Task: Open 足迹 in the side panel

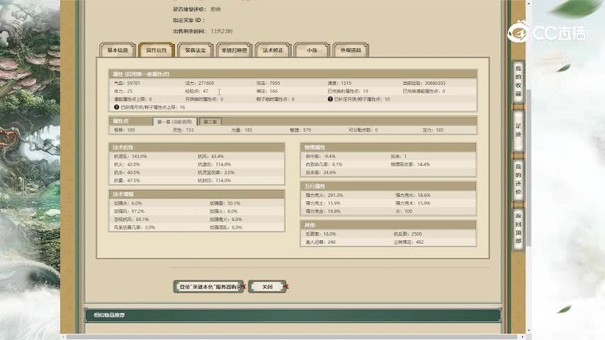Action: pyautogui.click(x=518, y=130)
